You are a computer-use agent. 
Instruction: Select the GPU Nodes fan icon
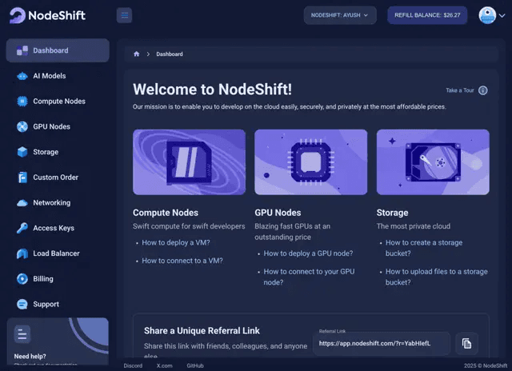click(22, 126)
